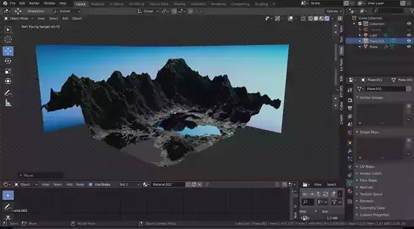Switch to Wireframe viewport shading
This screenshot has width=414, height=229.
310,18
